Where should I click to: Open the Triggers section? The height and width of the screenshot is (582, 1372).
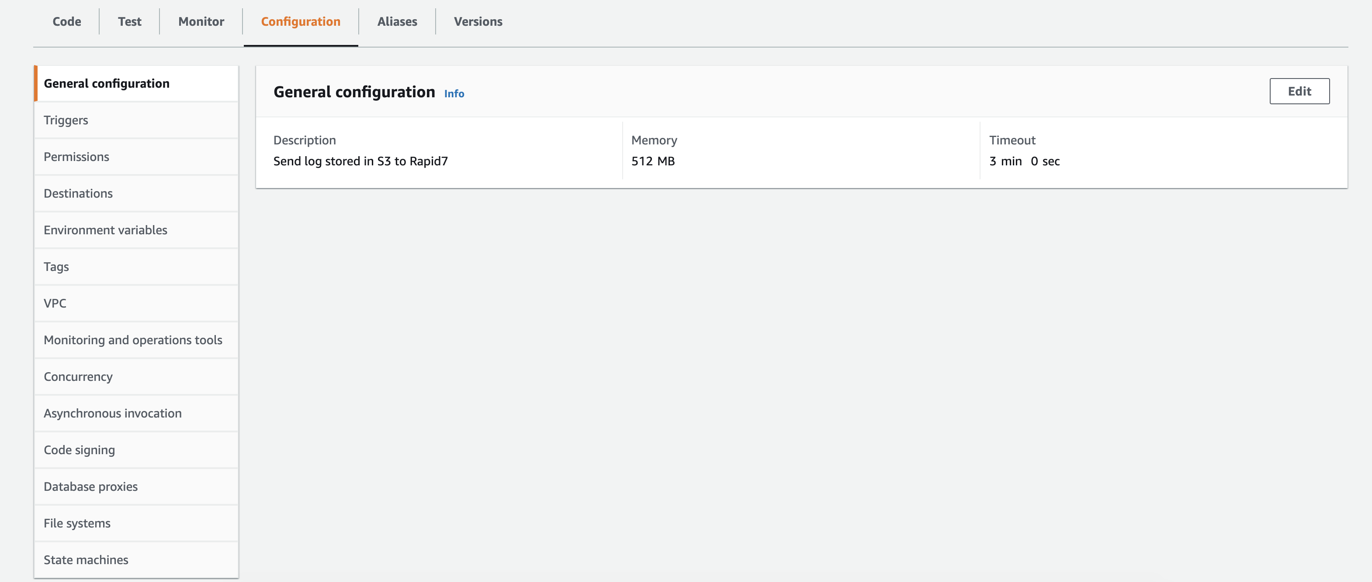click(x=66, y=120)
